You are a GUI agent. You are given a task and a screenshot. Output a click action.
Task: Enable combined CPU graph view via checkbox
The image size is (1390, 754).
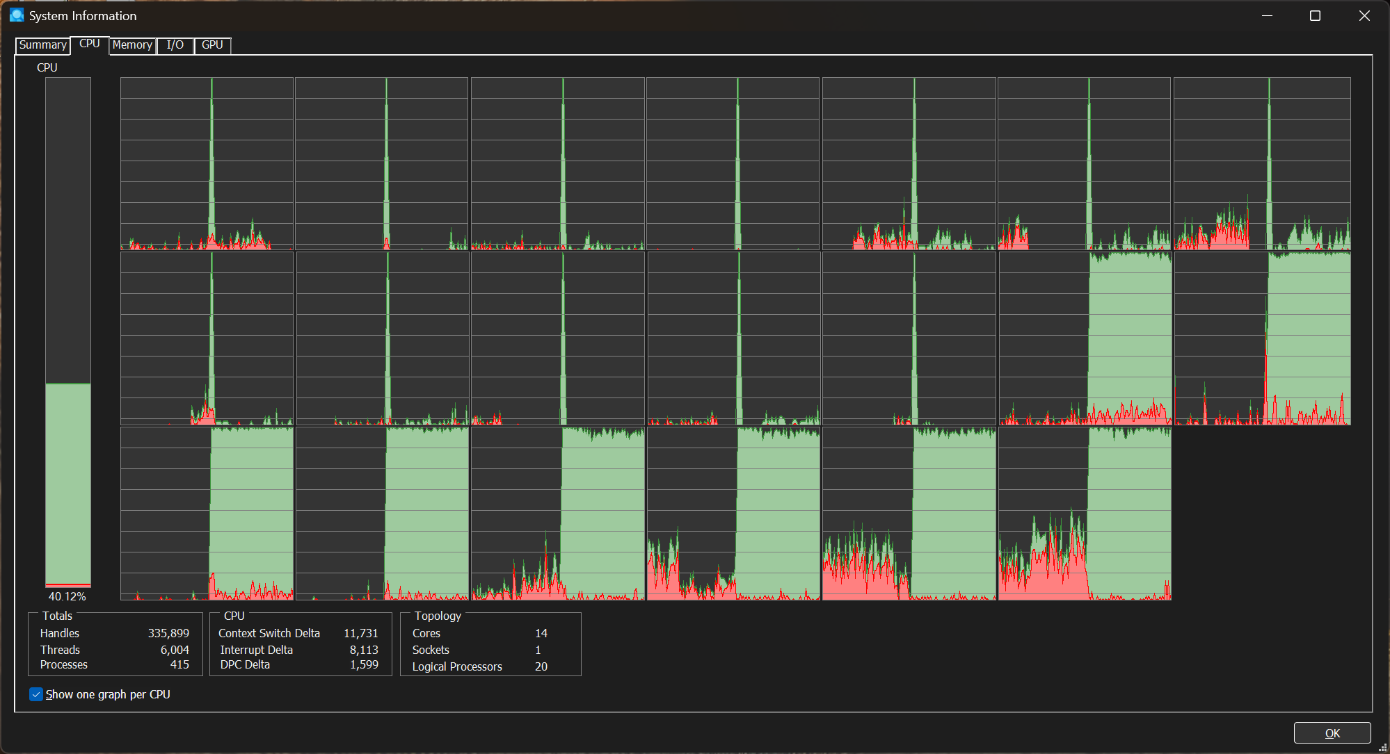[35, 694]
